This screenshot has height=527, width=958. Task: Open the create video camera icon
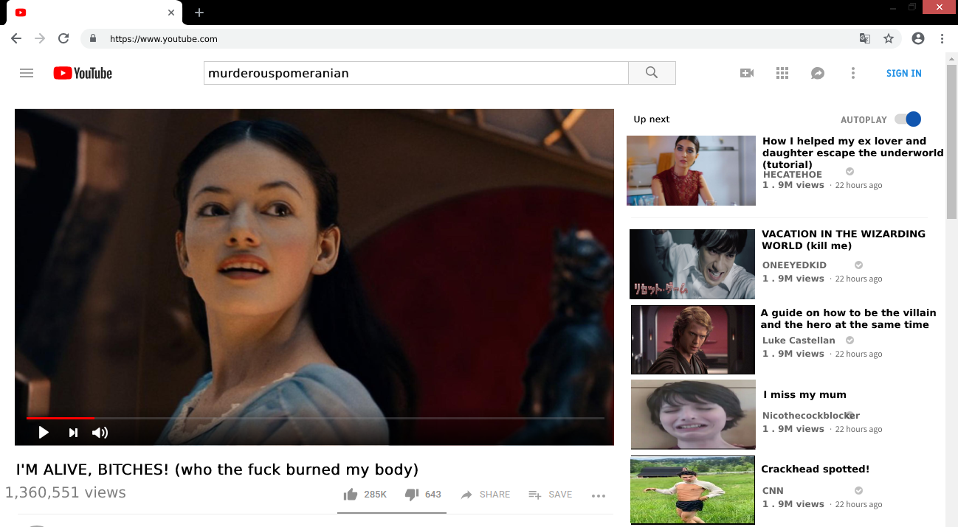[747, 73]
